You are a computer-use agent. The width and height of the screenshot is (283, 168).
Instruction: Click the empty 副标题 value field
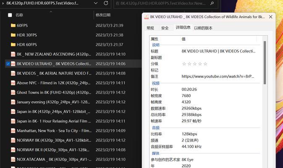pos(218,58)
